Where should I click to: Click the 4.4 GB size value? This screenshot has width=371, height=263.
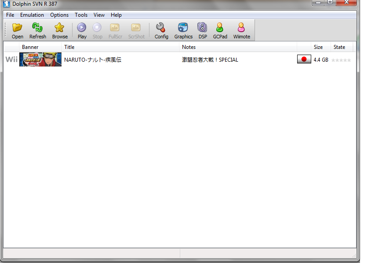321,60
